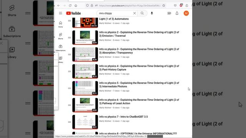Bookmark page with star icon
Viewport: 246px width, 138px height.
coord(164,5)
